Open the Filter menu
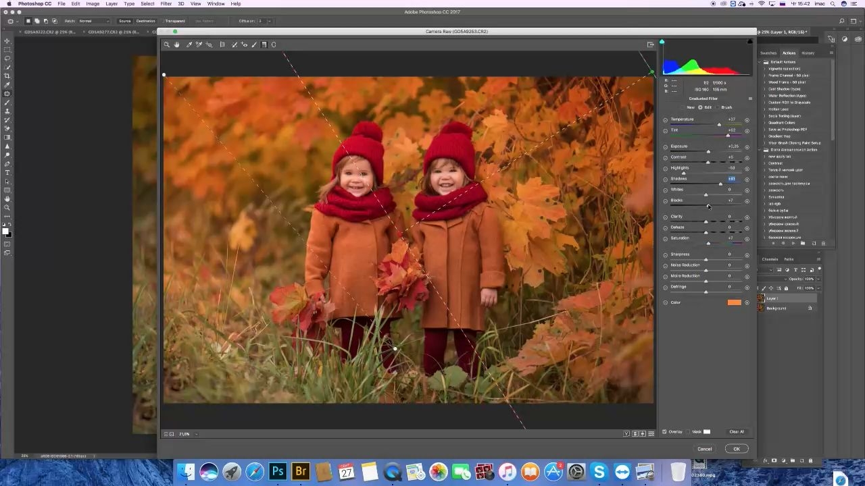Image resolution: width=865 pixels, height=486 pixels. point(166,4)
